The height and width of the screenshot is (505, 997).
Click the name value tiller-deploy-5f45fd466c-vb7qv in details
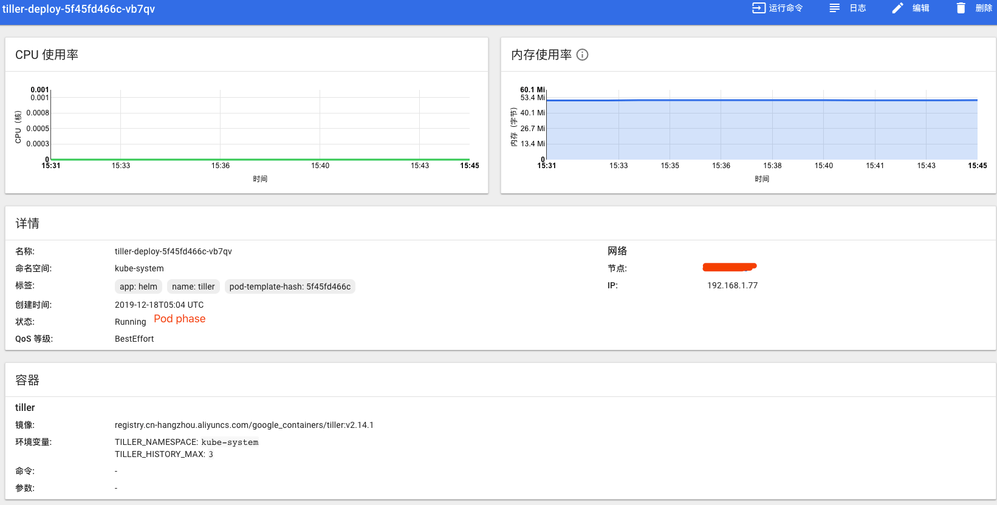coord(173,251)
